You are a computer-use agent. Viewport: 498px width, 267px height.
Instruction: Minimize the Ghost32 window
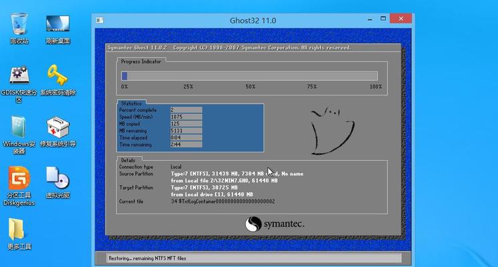(370, 19)
